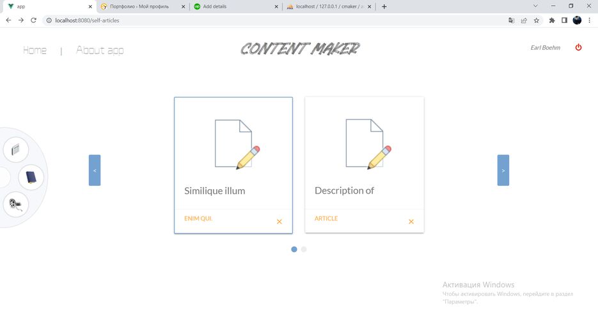Select the first carousel pagination dot
The height and width of the screenshot is (320, 598).
pos(294,249)
